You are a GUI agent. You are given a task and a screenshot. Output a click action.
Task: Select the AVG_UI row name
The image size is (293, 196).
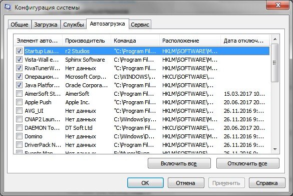(34, 111)
